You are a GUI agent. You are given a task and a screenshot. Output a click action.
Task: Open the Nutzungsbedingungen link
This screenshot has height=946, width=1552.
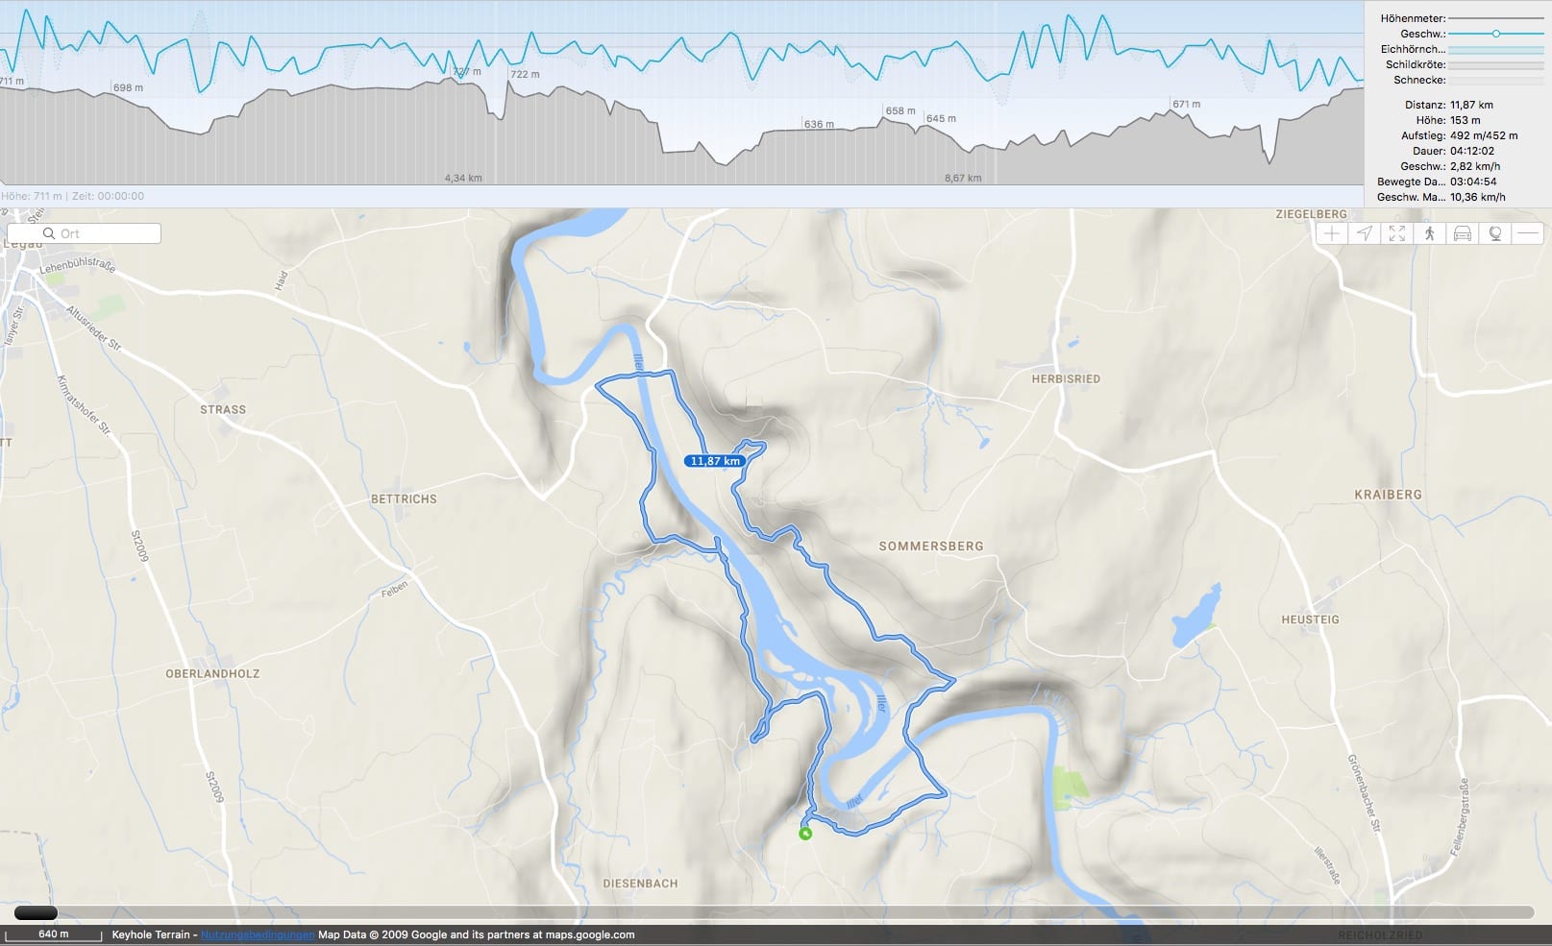point(258,934)
